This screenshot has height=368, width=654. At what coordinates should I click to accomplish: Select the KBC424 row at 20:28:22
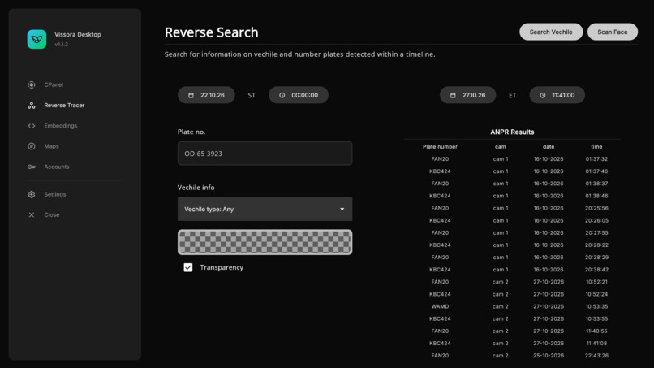click(x=512, y=245)
